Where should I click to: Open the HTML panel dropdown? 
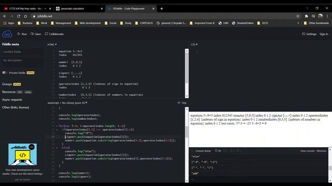point(52,44)
